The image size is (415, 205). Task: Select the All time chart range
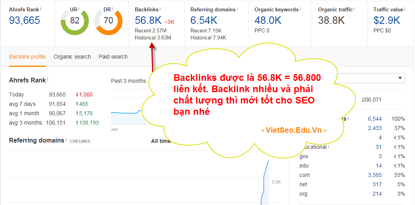tap(161, 141)
